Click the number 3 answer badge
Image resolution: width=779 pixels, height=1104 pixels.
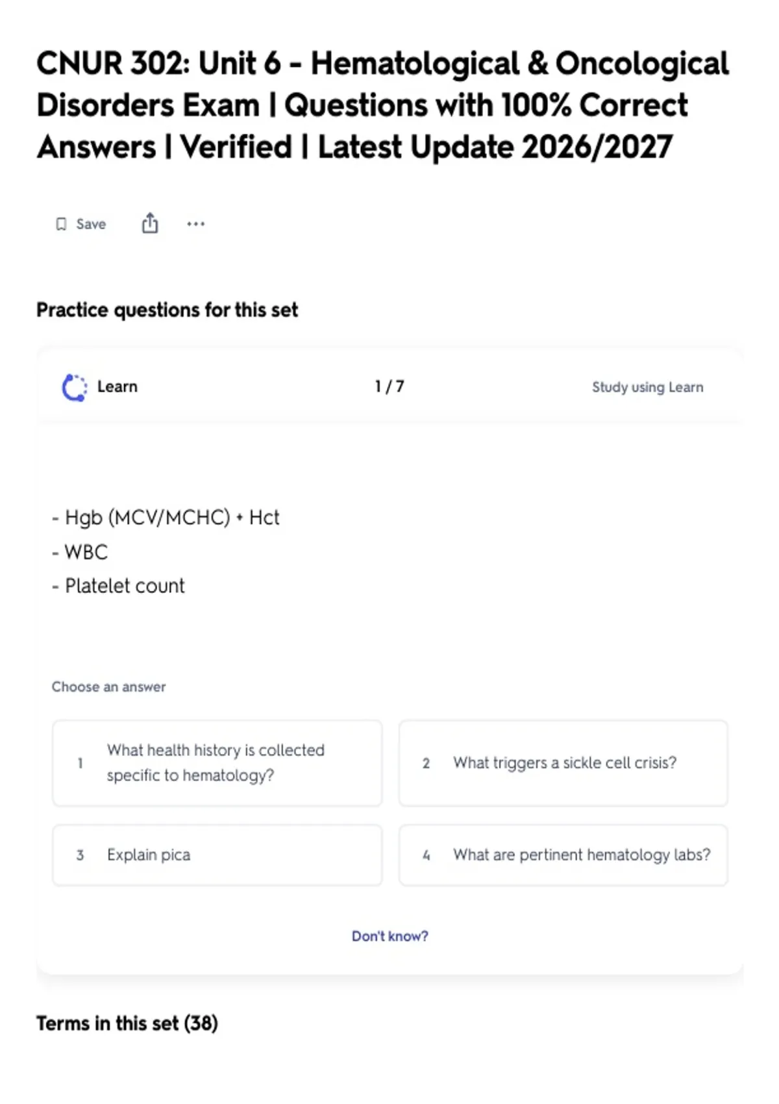coord(80,855)
